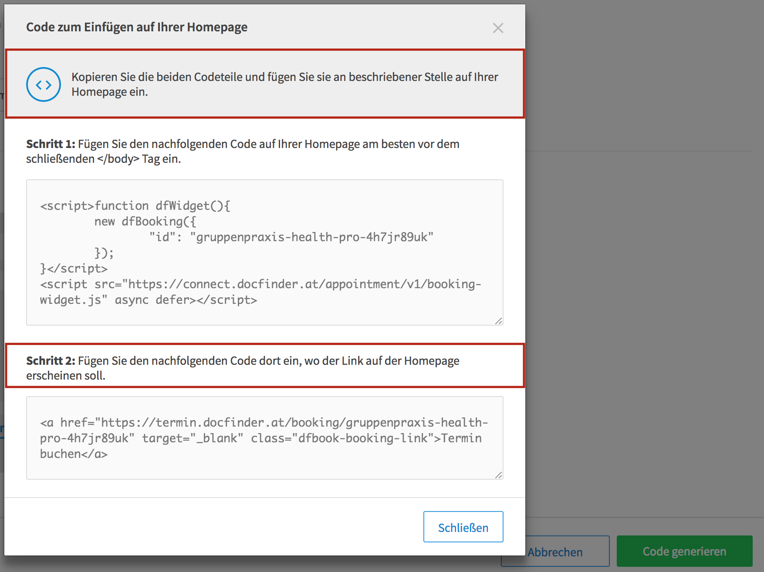Click the 'widget.js" async defer' code line

pyautogui.click(x=149, y=299)
